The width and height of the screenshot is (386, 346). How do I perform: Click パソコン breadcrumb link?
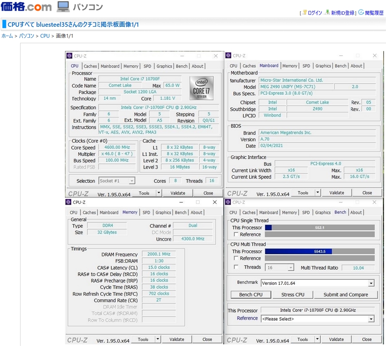click(x=27, y=36)
